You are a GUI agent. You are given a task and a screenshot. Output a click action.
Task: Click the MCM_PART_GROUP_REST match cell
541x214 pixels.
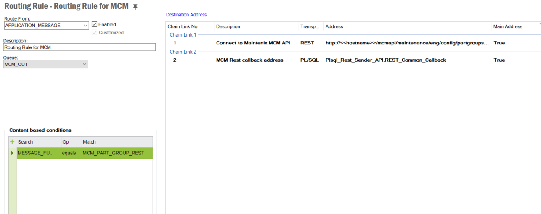(113, 153)
